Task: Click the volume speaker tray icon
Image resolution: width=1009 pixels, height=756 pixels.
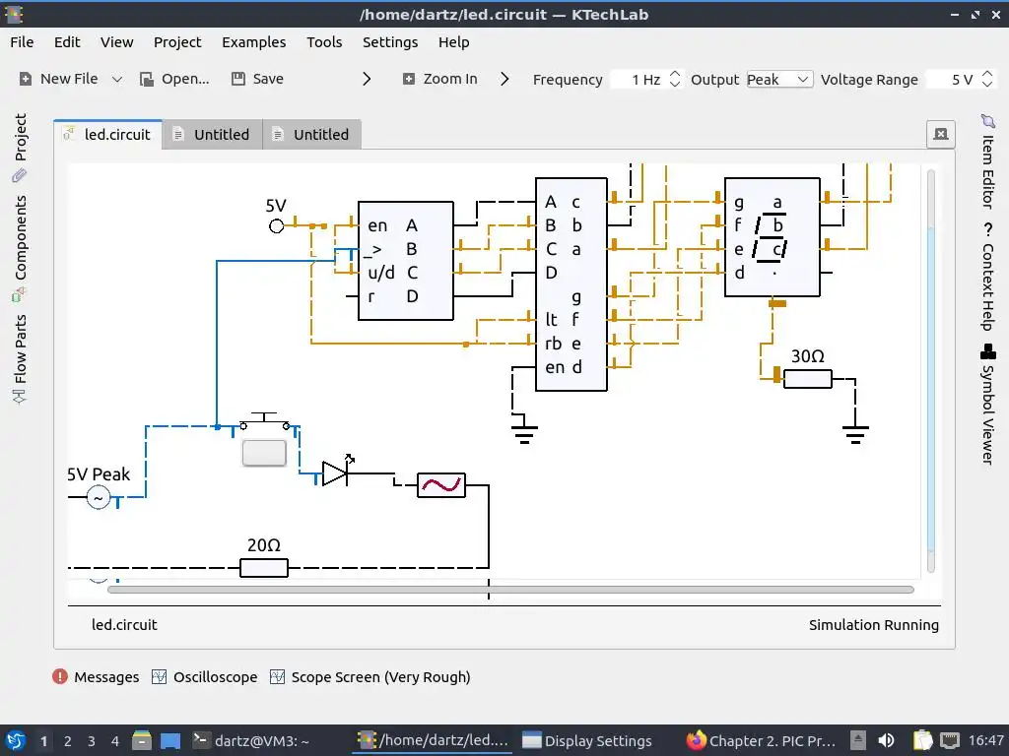Action: (886, 740)
